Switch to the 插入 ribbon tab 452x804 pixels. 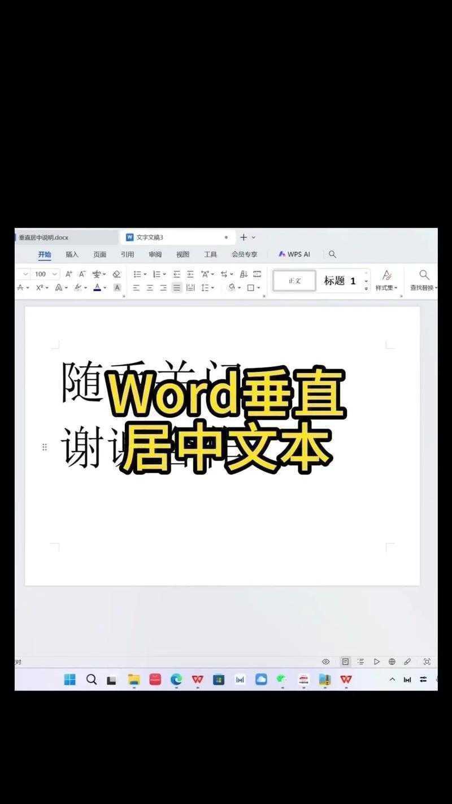(72, 254)
